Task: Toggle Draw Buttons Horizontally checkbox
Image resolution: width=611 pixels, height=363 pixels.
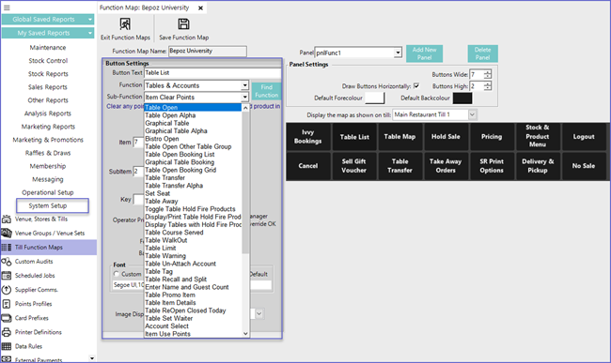Action: click(416, 86)
